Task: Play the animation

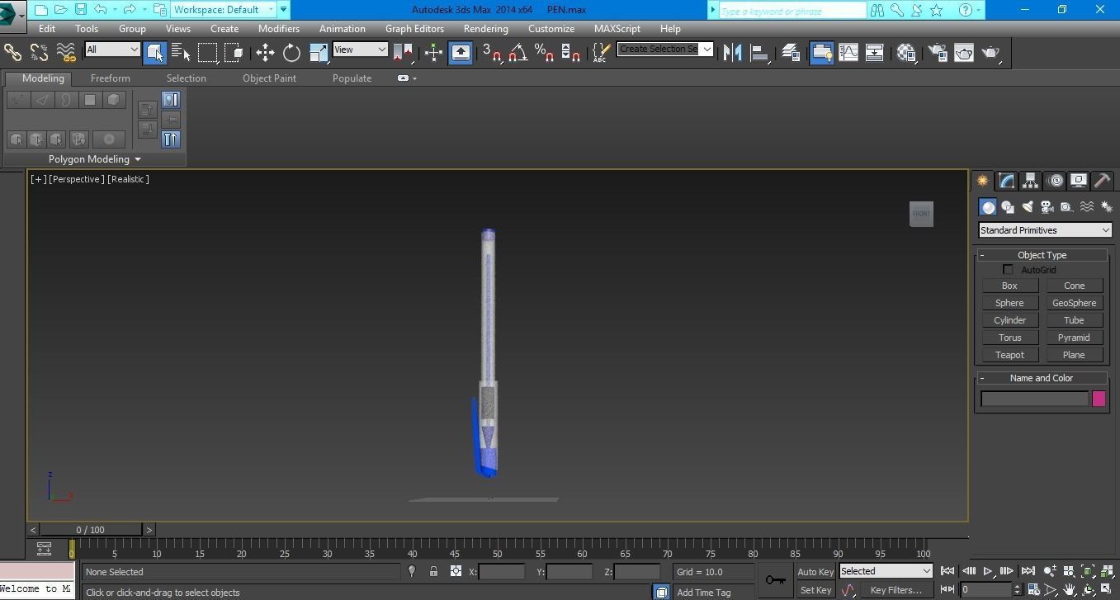Action: tap(987, 571)
